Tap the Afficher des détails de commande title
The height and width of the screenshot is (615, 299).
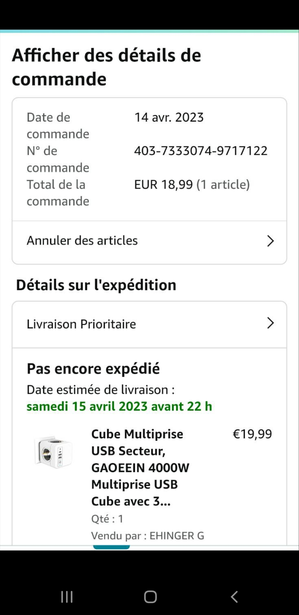point(107,67)
